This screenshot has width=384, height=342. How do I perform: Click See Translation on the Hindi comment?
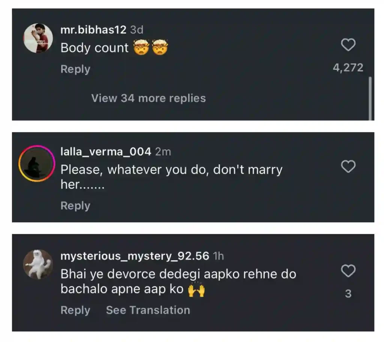coord(148,310)
